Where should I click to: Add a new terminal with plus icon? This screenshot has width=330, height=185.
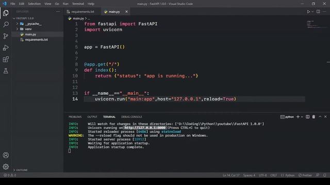tap(298, 117)
